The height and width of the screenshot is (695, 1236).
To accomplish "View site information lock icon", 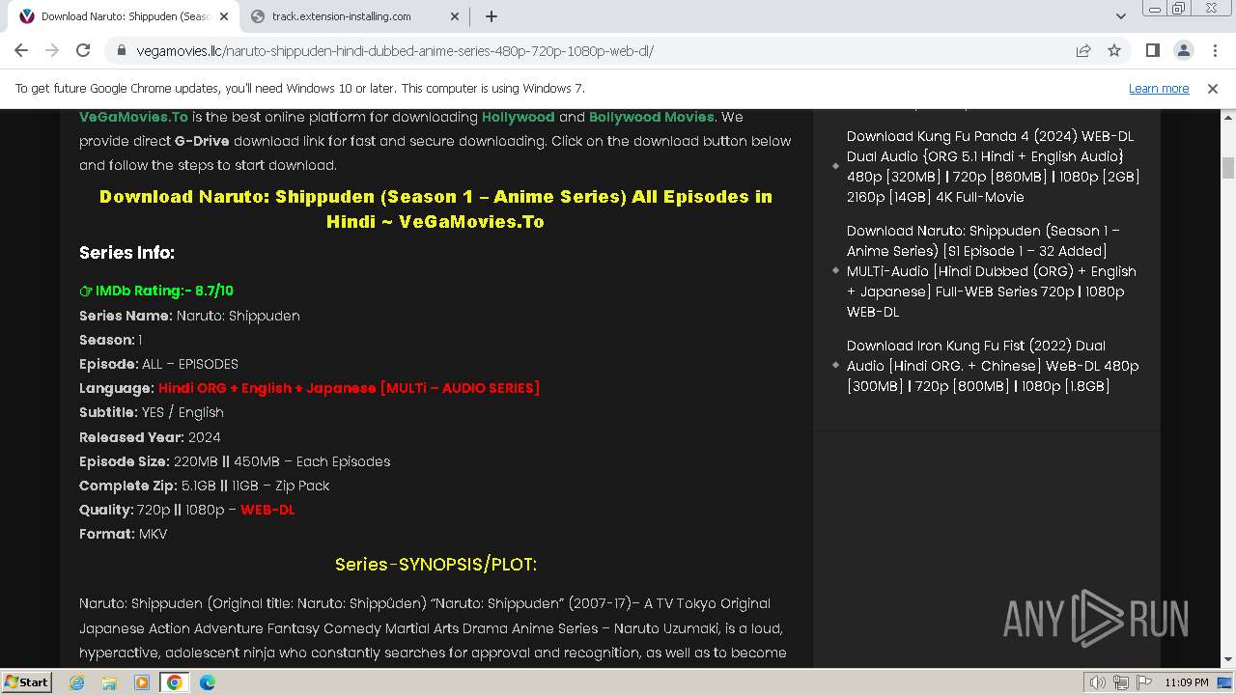I will (x=122, y=51).
